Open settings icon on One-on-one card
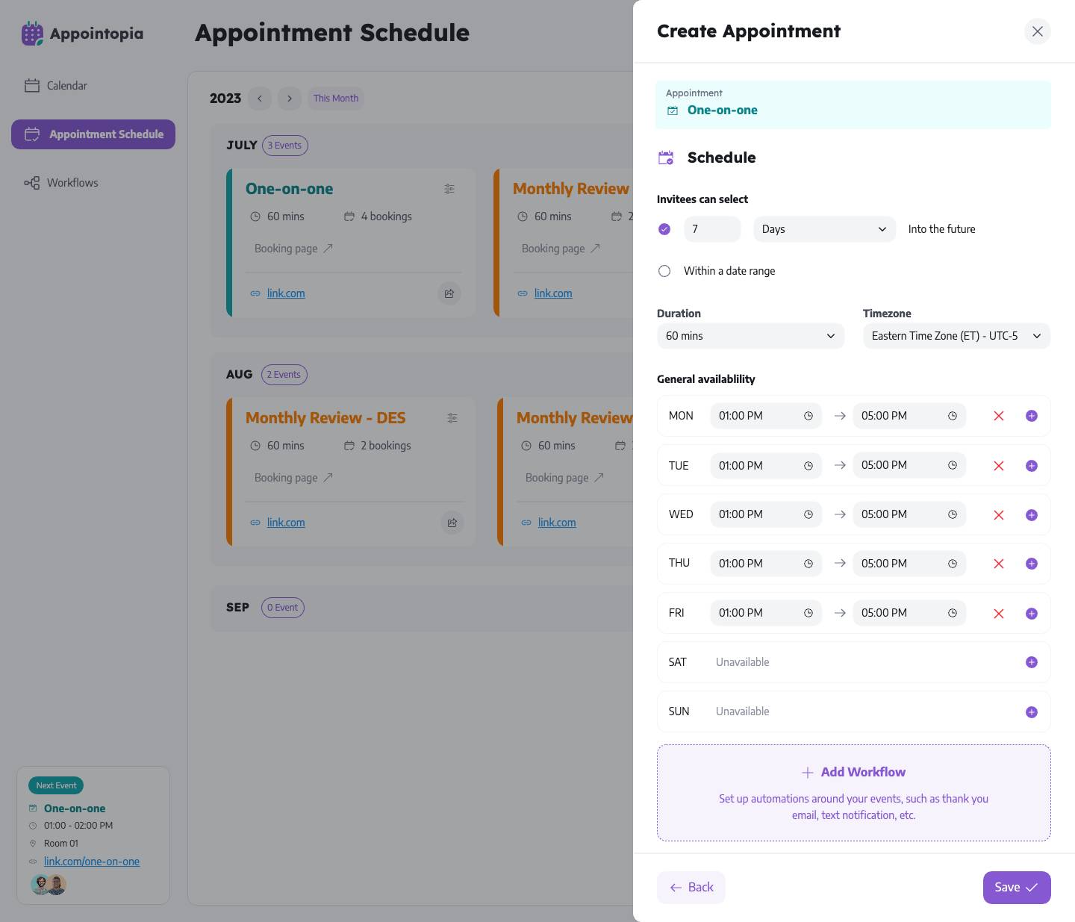This screenshot has width=1075, height=922. point(449,189)
